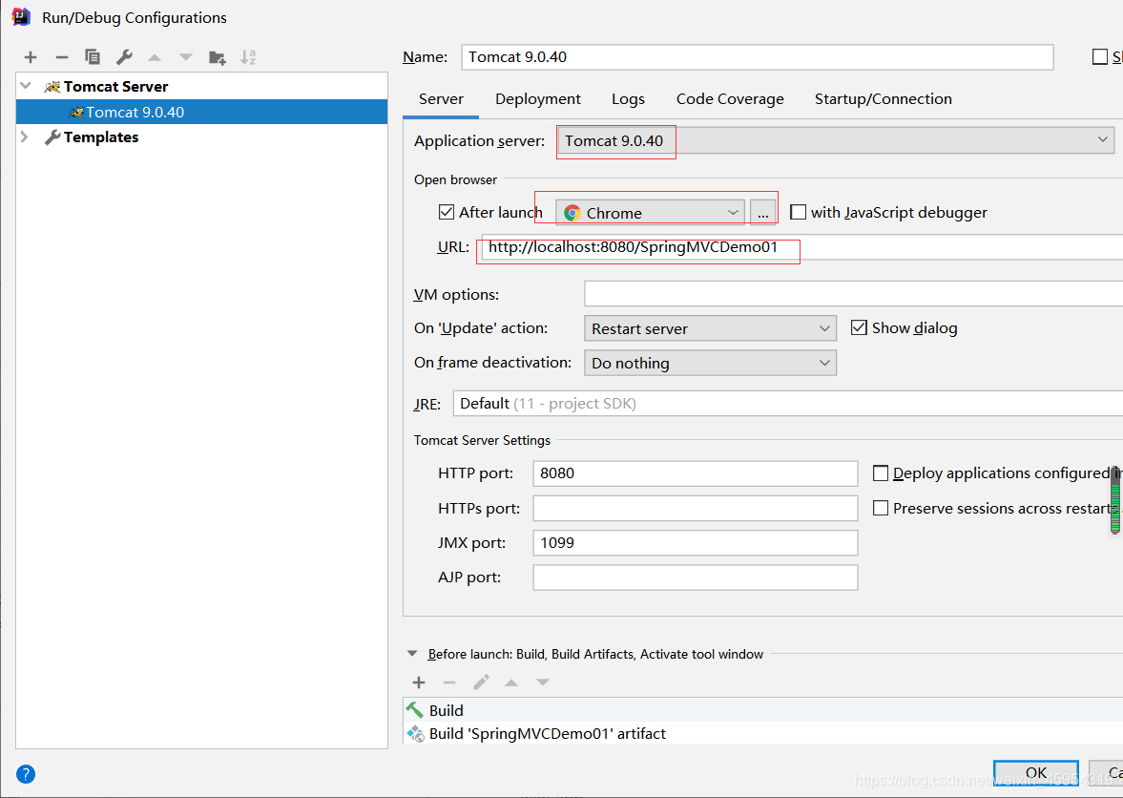Click the Tomcat Server cat icon
1123x798 pixels.
[52, 87]
